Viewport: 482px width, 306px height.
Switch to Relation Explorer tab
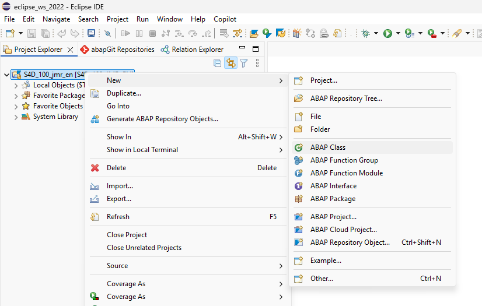(x=192, y=50)
